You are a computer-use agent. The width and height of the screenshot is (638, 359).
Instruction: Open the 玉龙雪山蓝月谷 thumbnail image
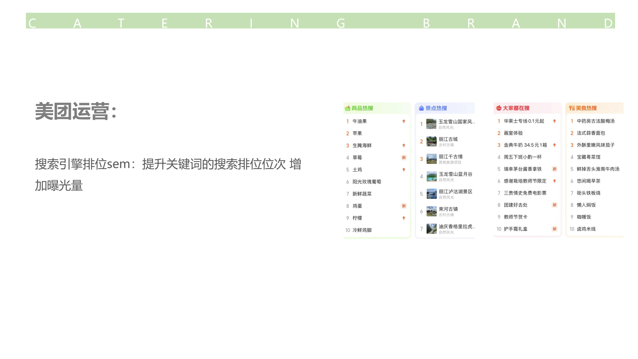(431, 176)
